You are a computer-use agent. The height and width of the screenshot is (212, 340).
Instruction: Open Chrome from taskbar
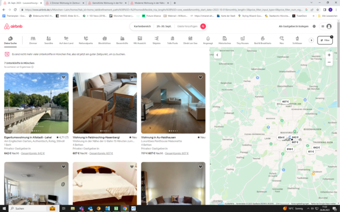[124, 209]
